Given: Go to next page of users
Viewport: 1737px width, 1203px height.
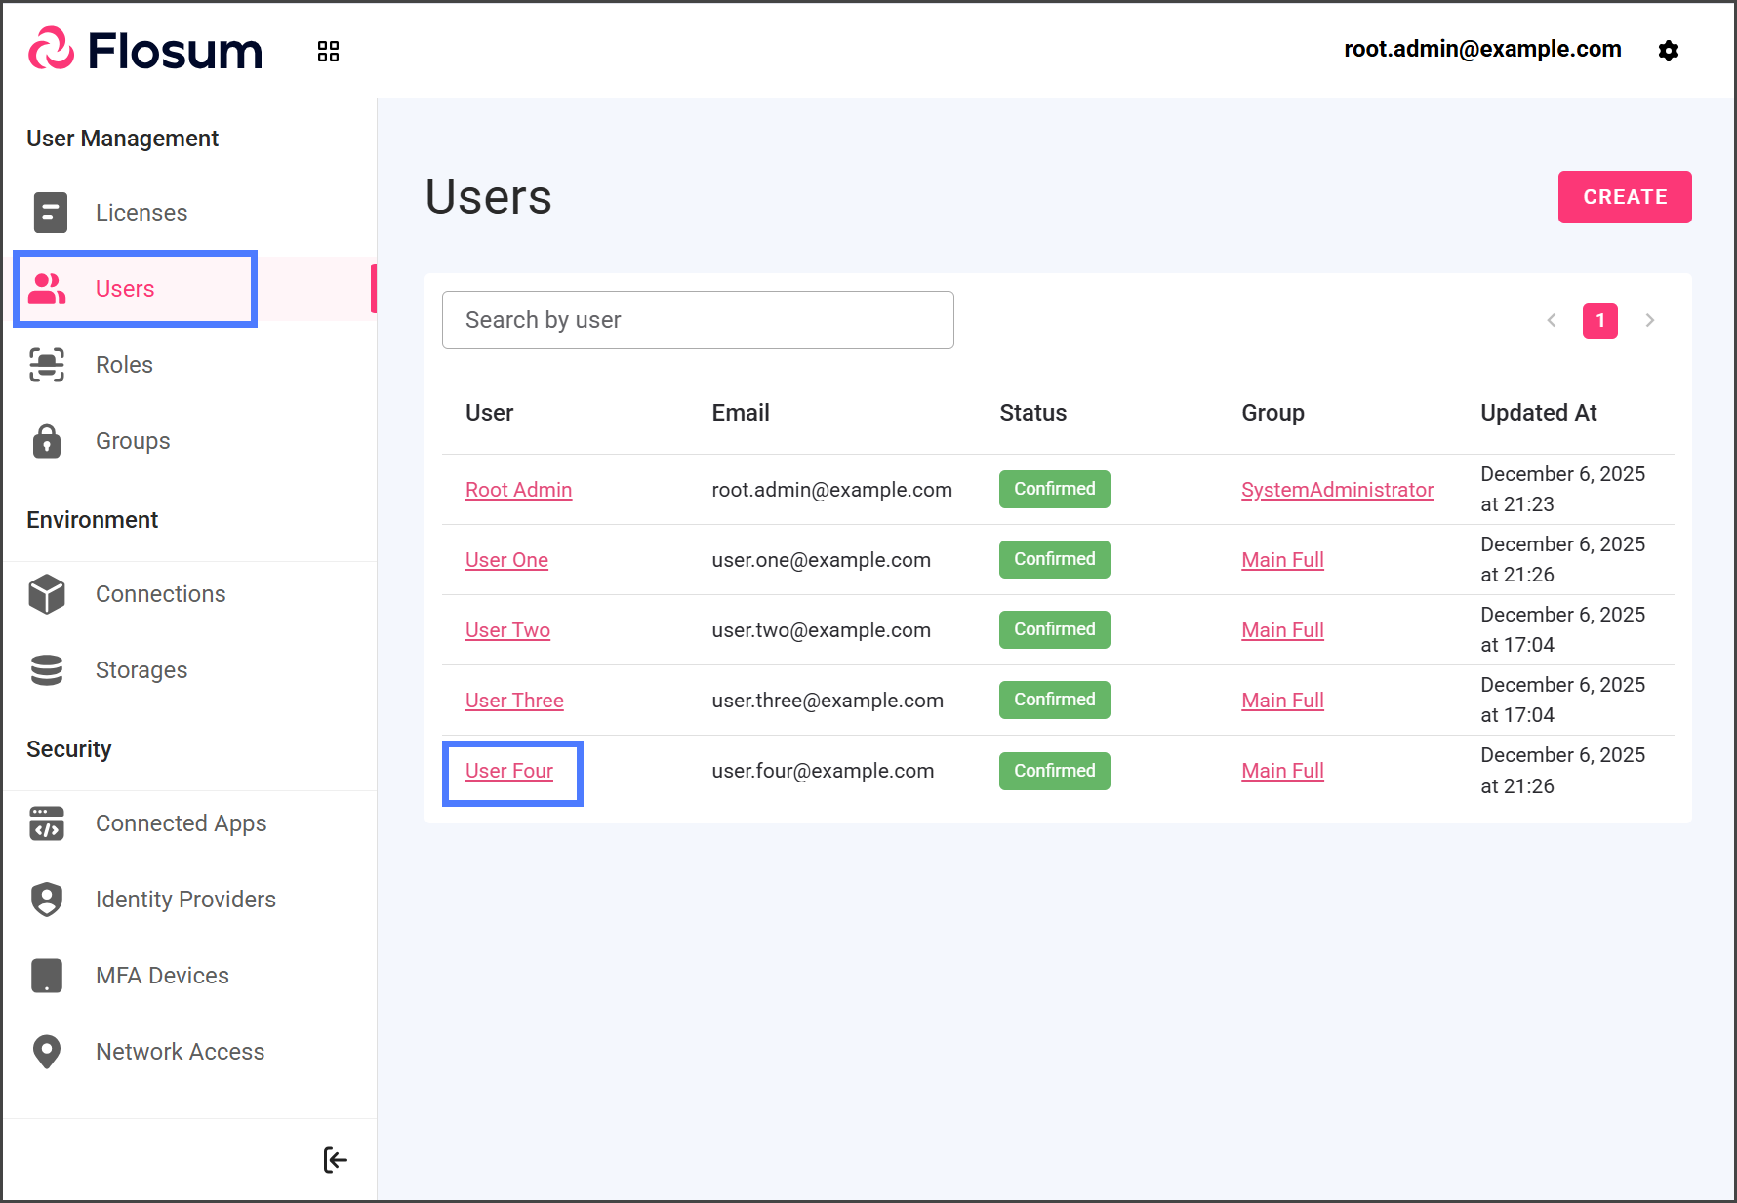Looking at the screenshot, I should tap(1649, 320).
